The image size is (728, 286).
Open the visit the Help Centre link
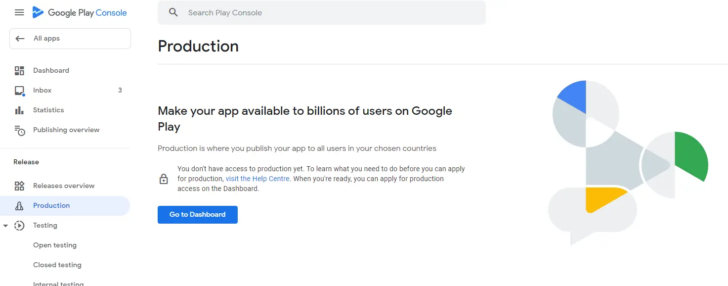257,179
